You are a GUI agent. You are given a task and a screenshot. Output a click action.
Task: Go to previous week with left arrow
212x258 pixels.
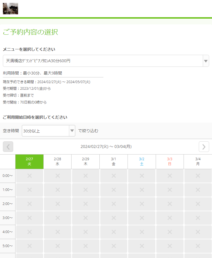pyautogui.click(x=8, y=147)
